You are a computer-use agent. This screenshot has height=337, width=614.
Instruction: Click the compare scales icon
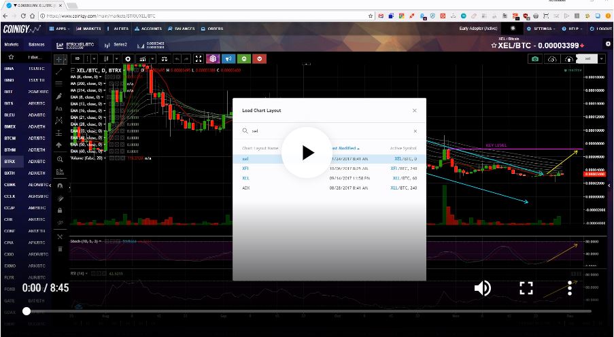[165, 58]
